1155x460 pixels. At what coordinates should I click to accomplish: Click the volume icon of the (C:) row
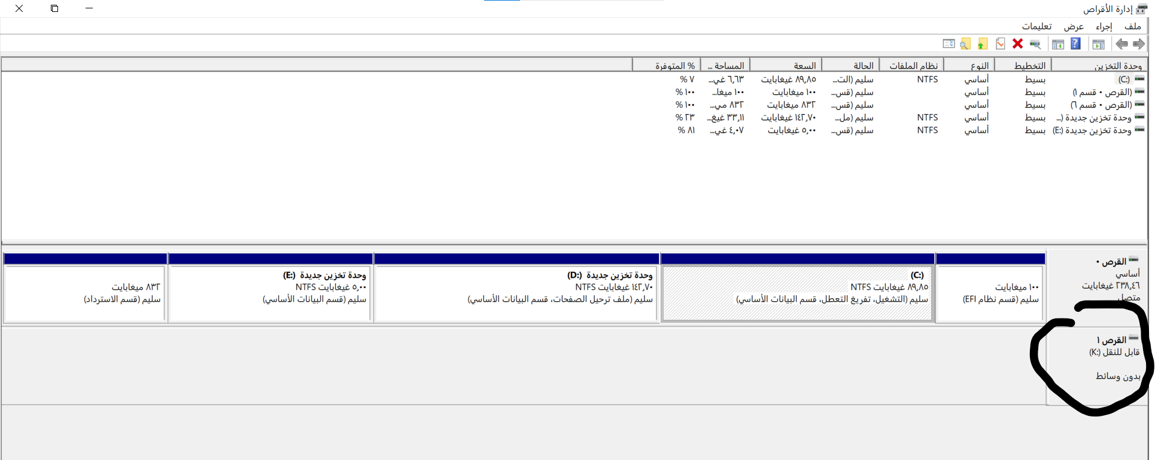click(1139, 79)
